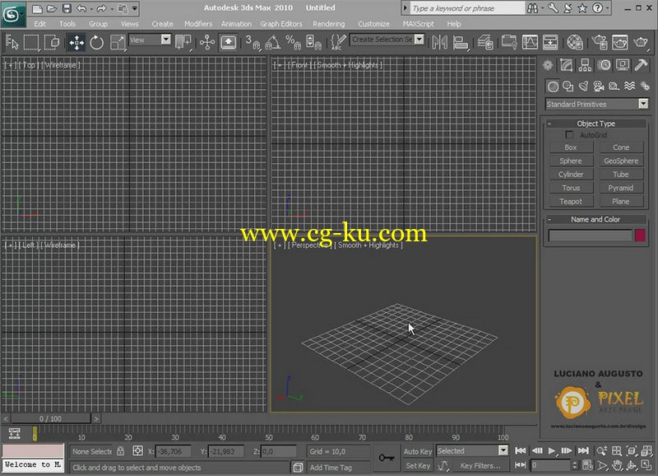The width and height of the screenshot is (658, 476).
Task: Open the Schematic View icon
Action: 550,43
